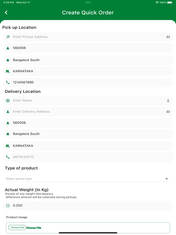Open dropdown arrow under Type of product
176x235 pixels.
[x=167, y=179]
